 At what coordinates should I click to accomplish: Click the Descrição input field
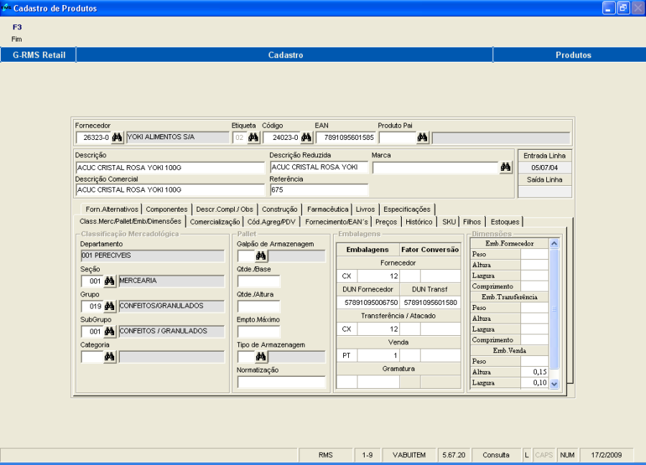click(x=170, y=168)
